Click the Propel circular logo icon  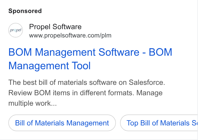click(x=16, y=30)
